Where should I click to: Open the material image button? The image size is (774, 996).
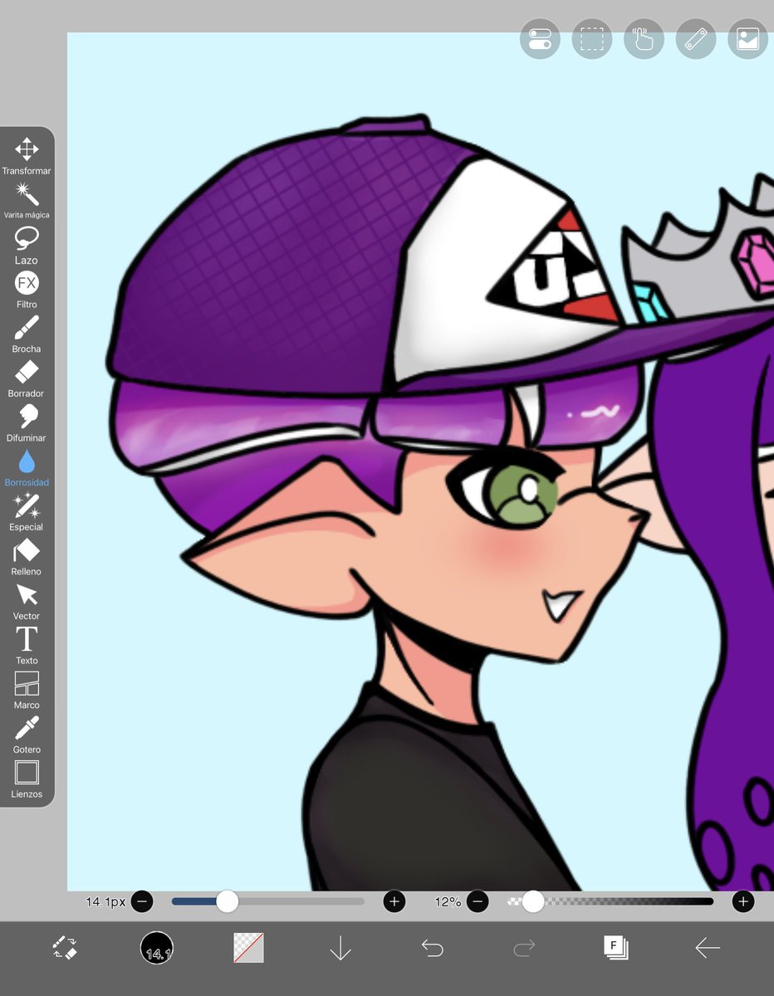pos(747,39)
